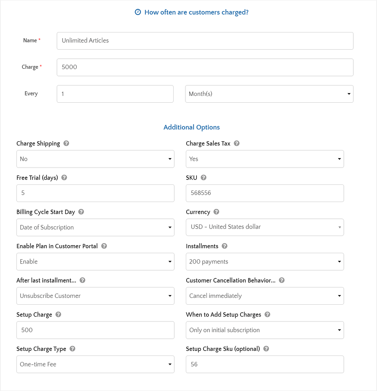The image size is (377, 391).
Task: Click the How often are customers charged heading
Action: (x=197, y=12)
